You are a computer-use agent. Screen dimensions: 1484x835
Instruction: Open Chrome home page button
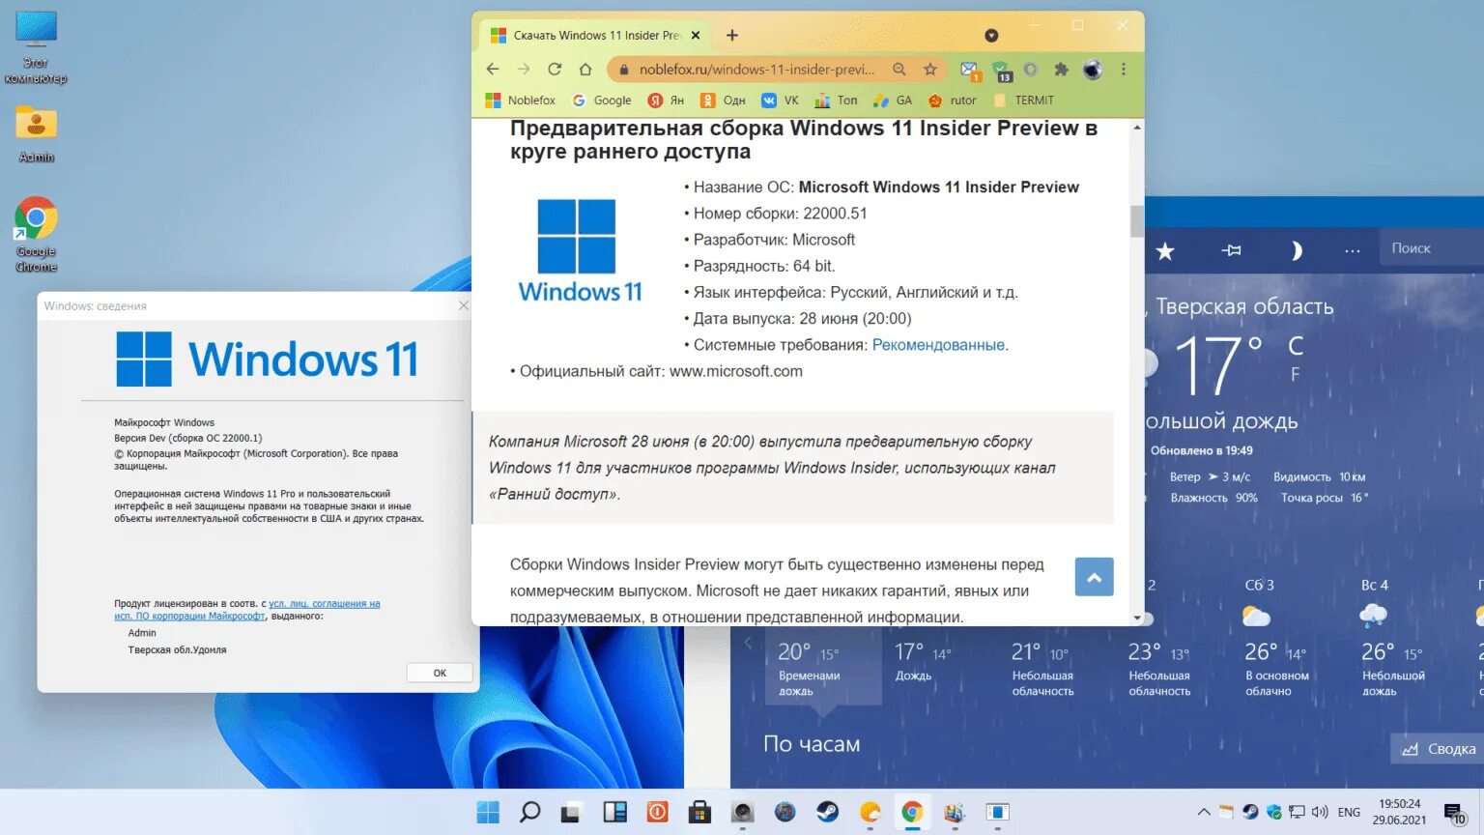tap(585, 69)
